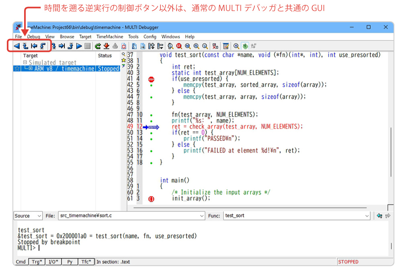This screenshot has height=270, width=402.
Task: Open the TimeMachine menu
Action: tap(110, 37)
